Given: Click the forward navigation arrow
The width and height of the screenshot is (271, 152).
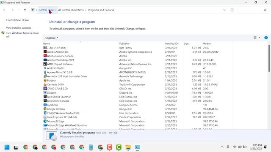Looking at the screenshot, I should [12, 10].
